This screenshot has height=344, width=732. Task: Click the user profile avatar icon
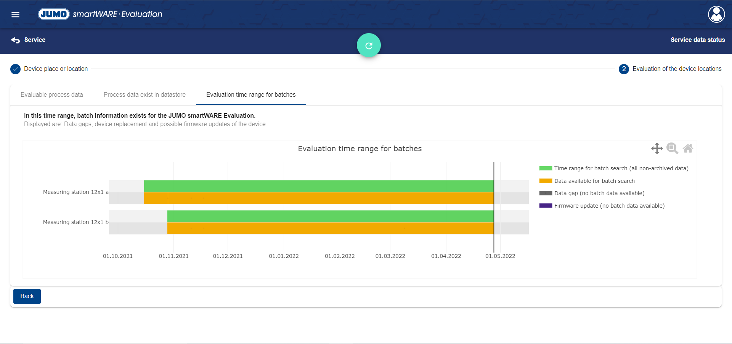(716, 14)
